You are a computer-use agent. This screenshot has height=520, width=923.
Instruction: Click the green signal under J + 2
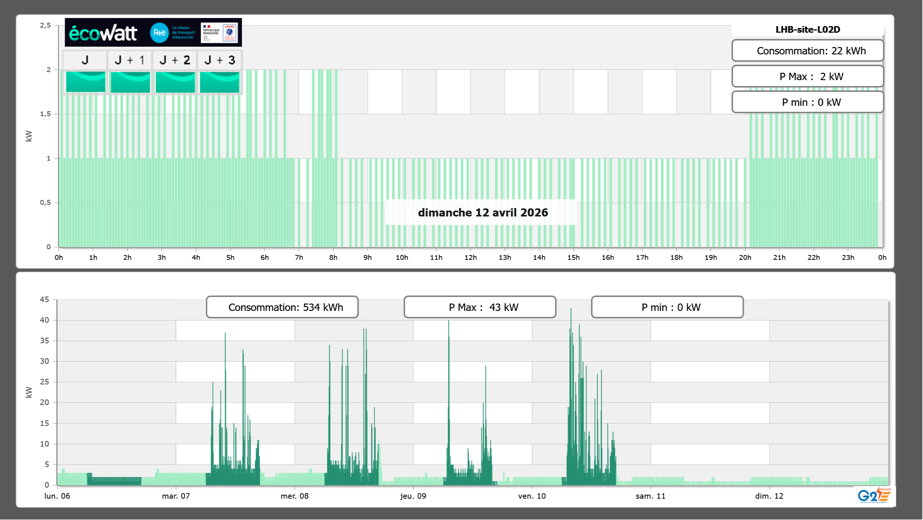coord(175,82)
